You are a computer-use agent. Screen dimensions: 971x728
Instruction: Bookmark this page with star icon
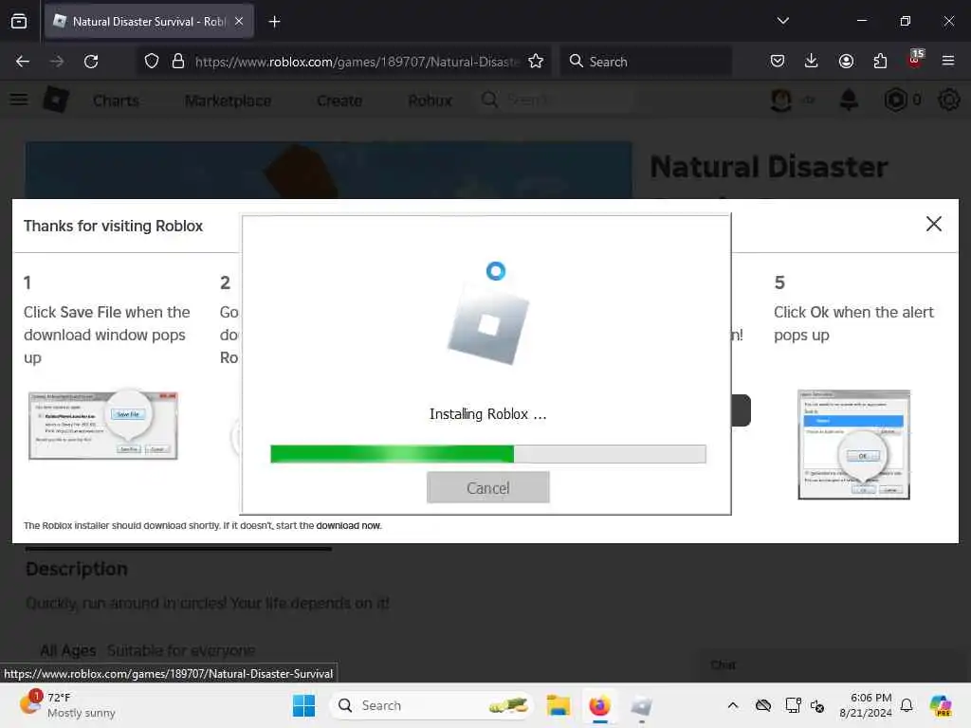[x=536, y=62]
